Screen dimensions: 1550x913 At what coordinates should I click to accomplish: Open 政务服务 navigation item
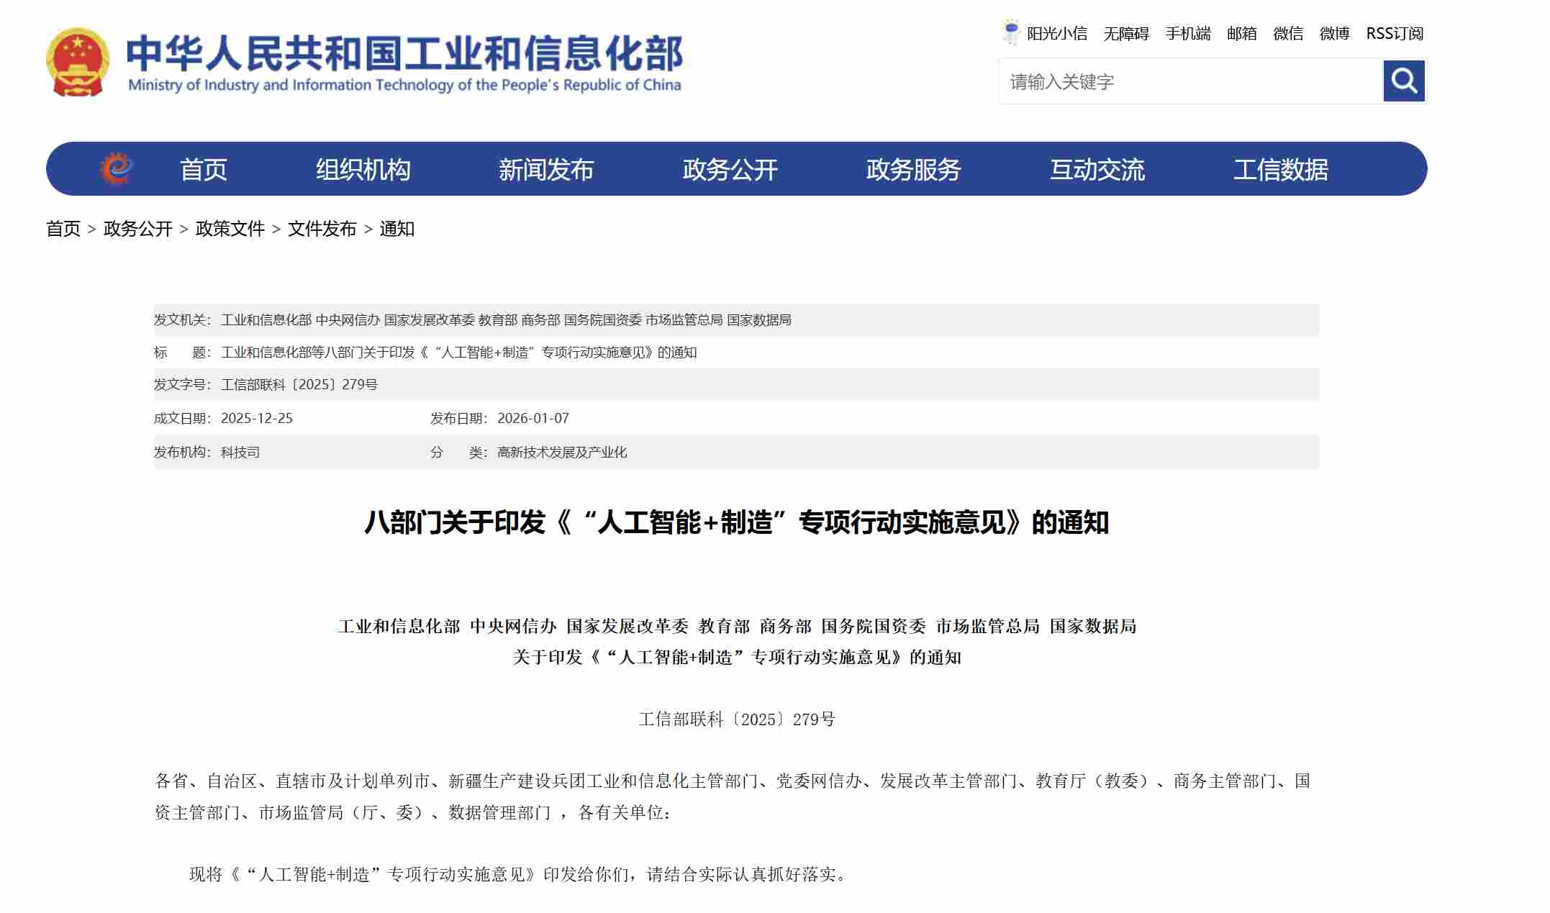913,170
